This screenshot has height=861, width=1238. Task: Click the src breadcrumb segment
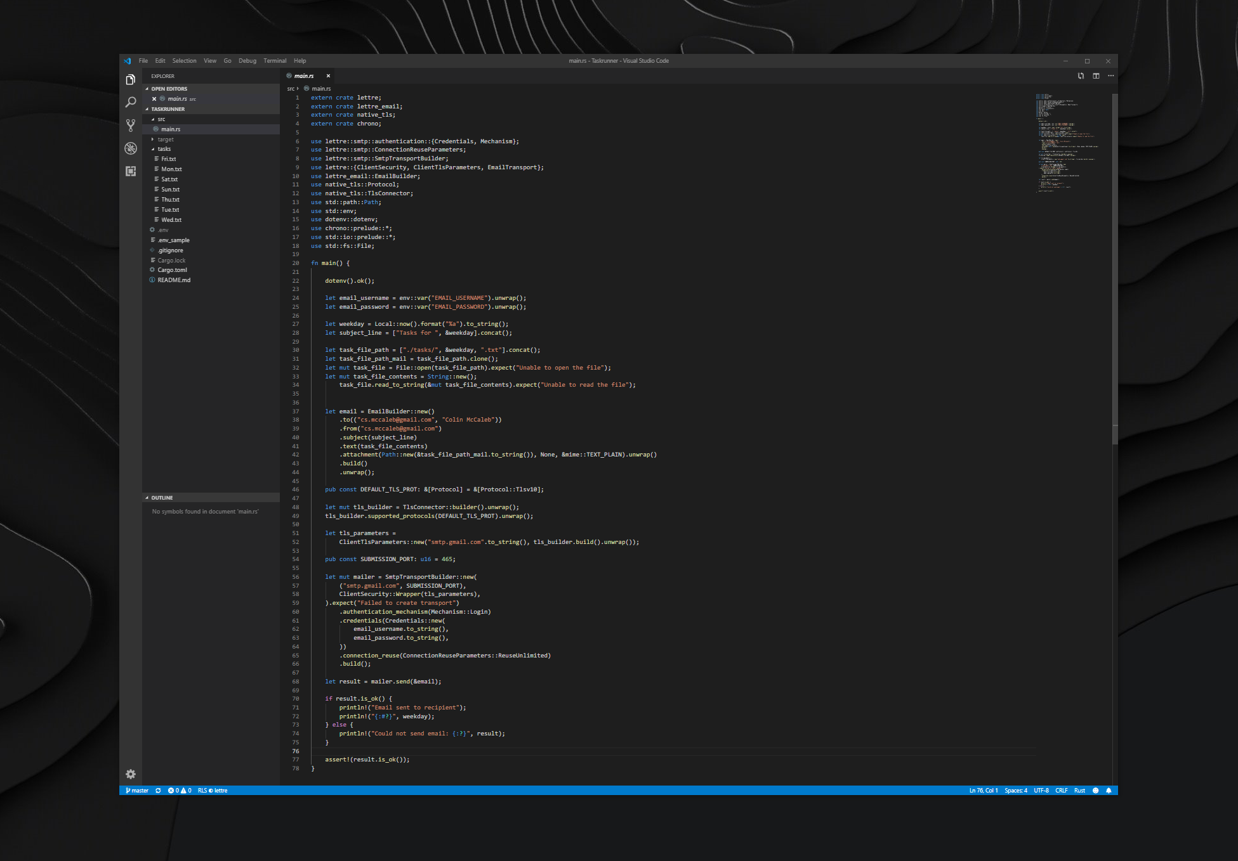(x=291, y=89)
